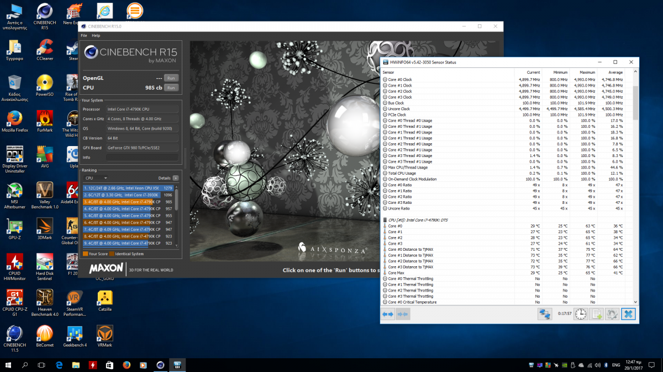Open the VRMark desktop shortcut
The width and height of the screenshot is (663, 372).
coord(104,336)
